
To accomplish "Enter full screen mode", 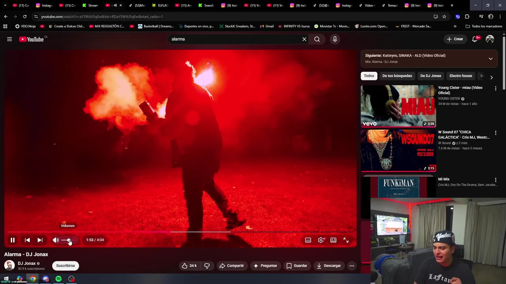I will point(346,240).
